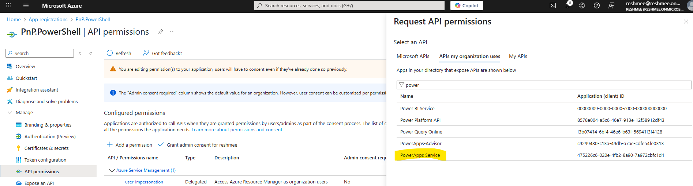
Task: Open Cloud Shell icon in header
Action: (x=553, y=5)
